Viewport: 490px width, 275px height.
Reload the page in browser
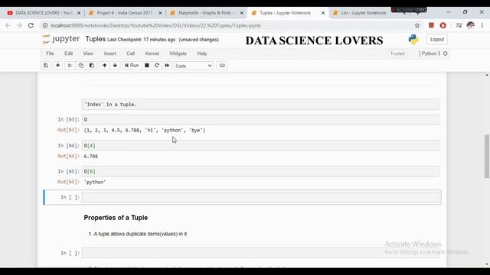pos(31,25)
